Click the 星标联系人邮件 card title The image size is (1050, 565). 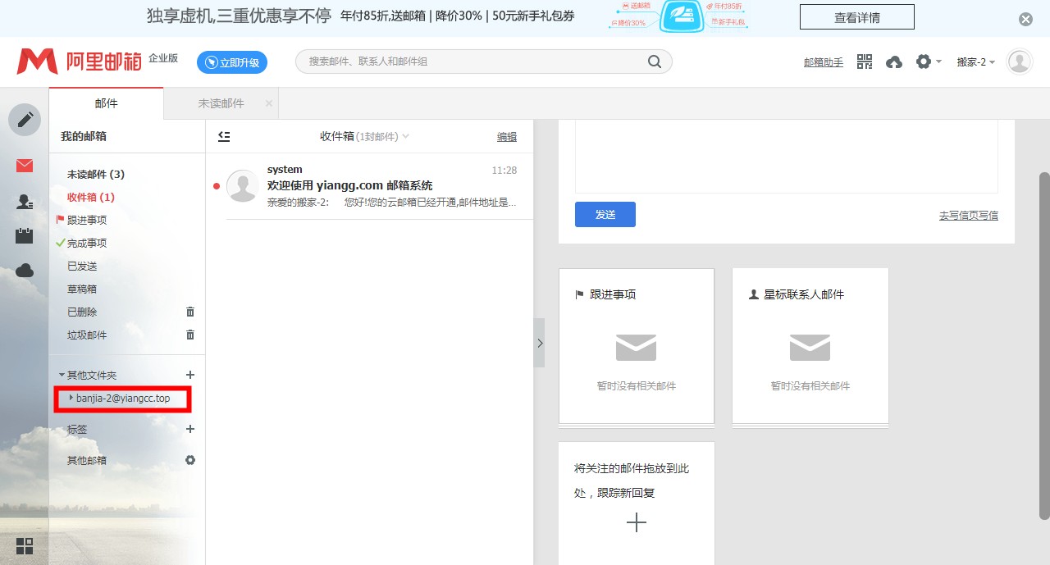pos(804,294)
